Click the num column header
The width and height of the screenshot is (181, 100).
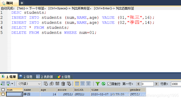point(15,90)
